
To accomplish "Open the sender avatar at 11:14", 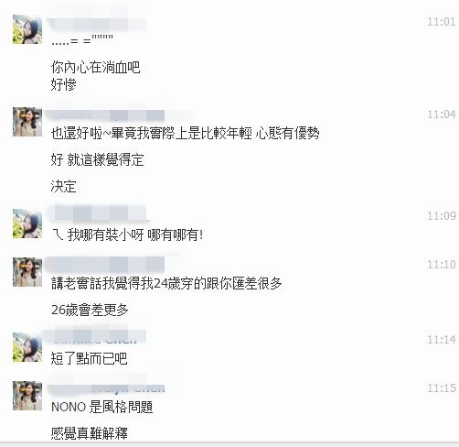I will pos(27,347).
